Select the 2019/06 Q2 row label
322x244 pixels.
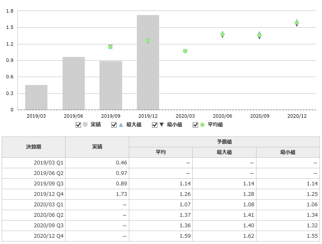point(49,173)
